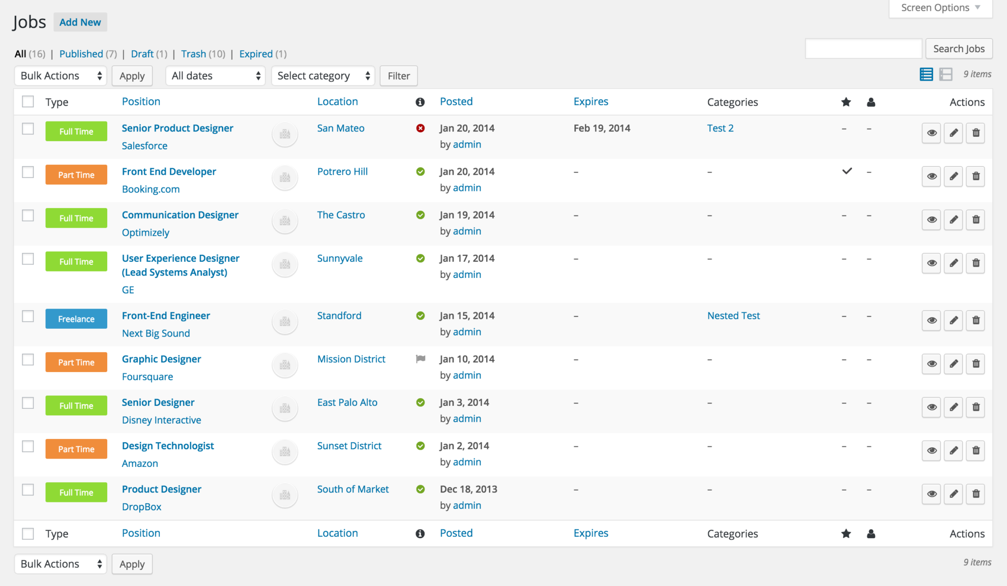Open the Select category dropdown
This screenshot has height=586, width=1007.
[x=323, y=76]
